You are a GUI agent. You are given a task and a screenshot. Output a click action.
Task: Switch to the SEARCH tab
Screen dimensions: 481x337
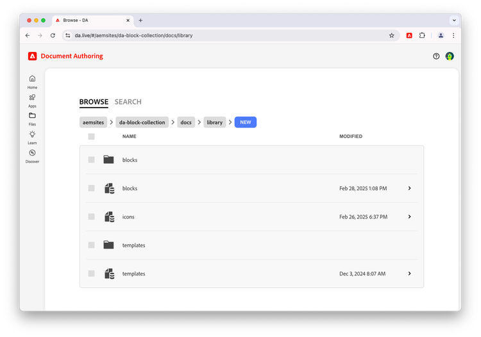coord(128,102)
